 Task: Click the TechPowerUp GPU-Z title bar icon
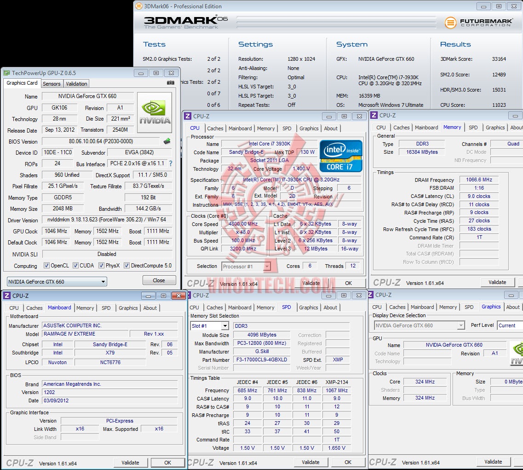click(x=6, y=73)
